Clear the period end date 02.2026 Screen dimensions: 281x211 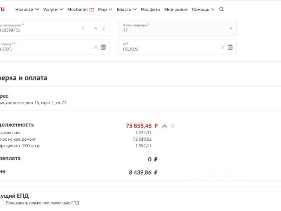click(x=223, y=47)
